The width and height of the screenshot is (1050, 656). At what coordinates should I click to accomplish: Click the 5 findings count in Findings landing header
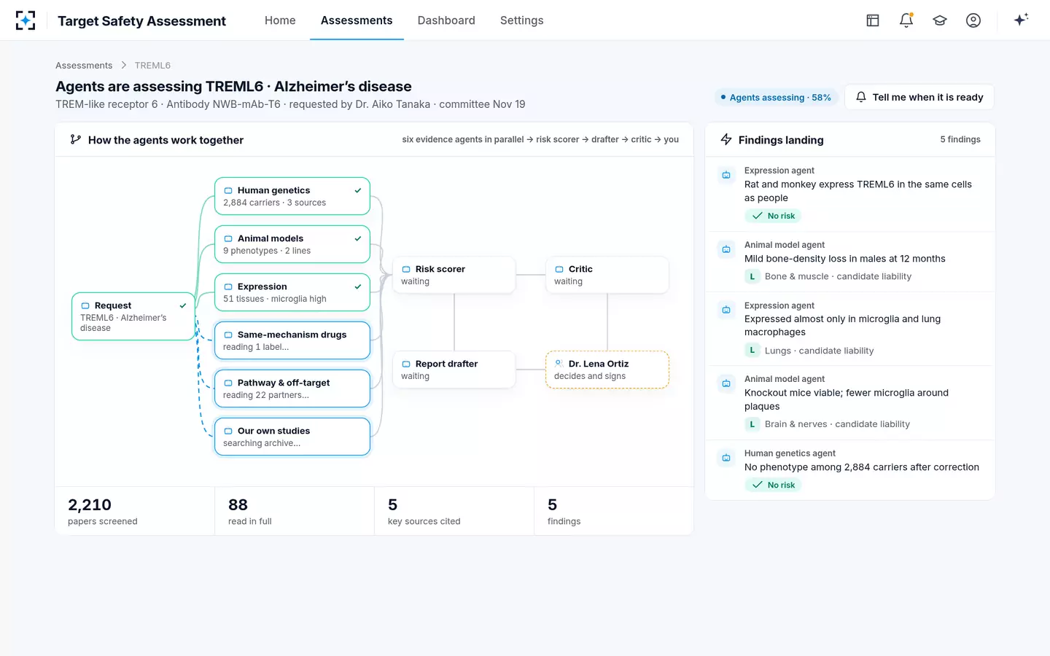click(960, 139)
